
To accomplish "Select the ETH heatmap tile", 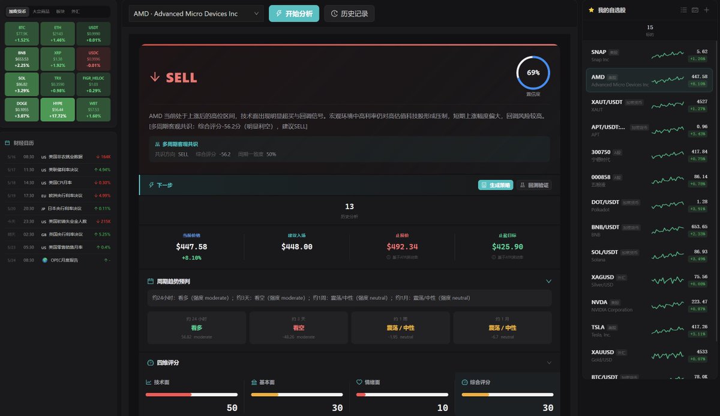I will (x=58, y=34).
